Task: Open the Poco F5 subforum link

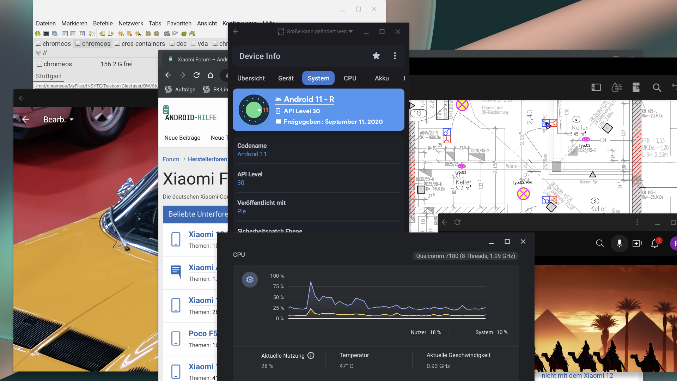Action: (x=203, y=334)
